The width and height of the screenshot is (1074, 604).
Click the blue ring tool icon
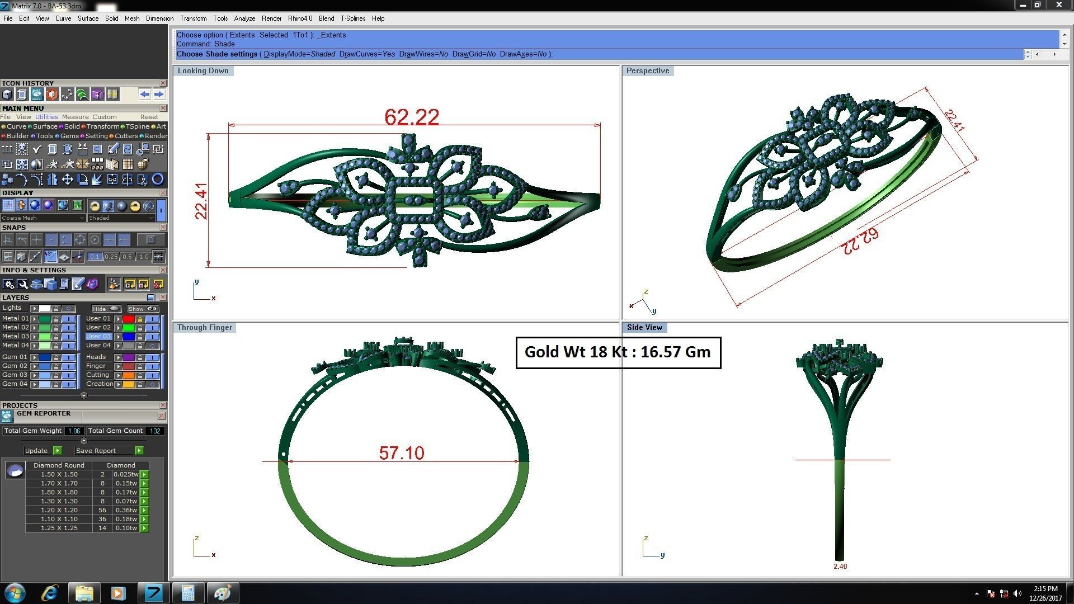point(158,179)
